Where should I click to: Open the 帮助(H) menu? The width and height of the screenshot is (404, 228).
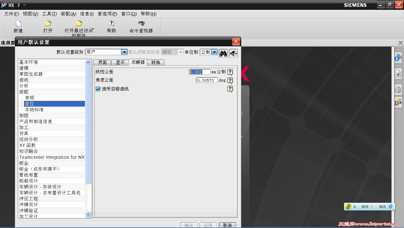tap(149, 14)
